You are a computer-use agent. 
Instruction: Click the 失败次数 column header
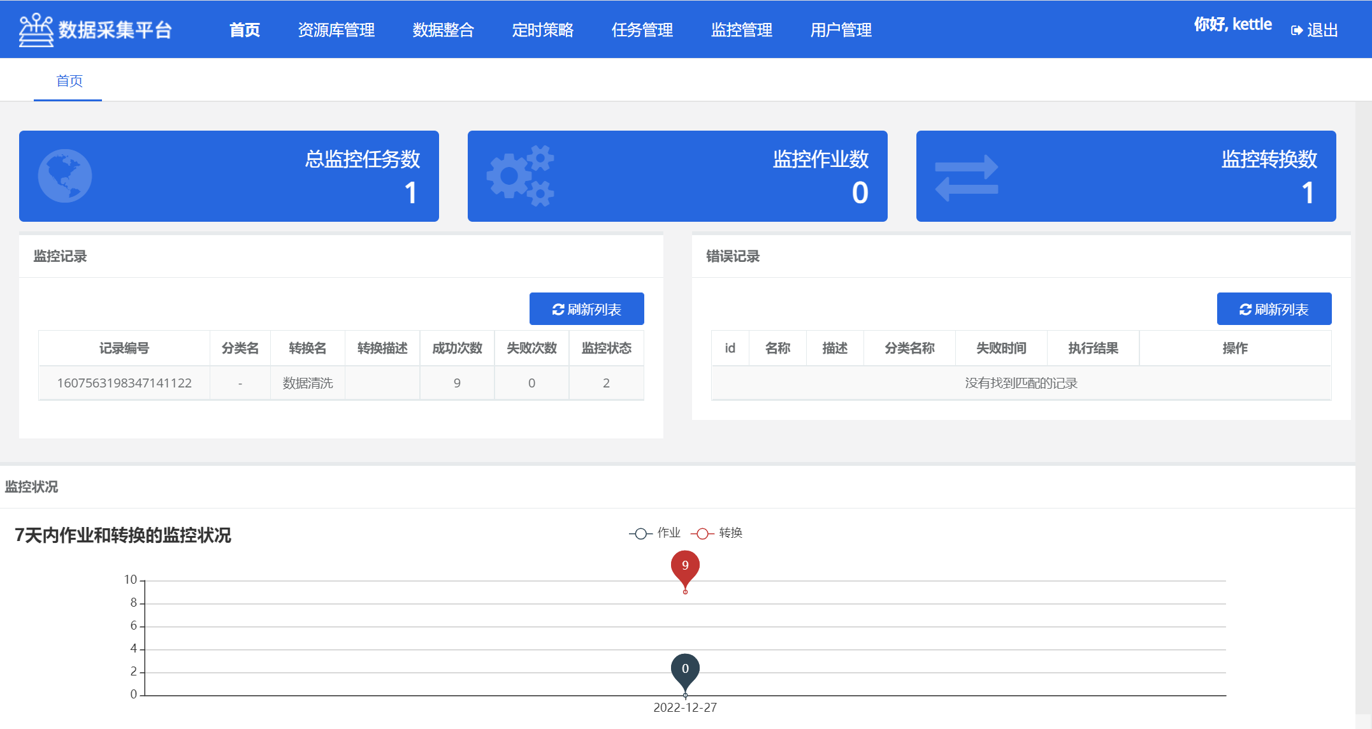(531, 348)
